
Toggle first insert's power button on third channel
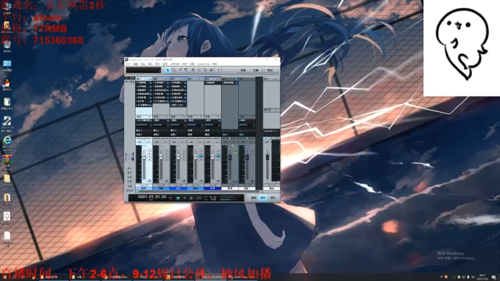[x=185, y=83]
